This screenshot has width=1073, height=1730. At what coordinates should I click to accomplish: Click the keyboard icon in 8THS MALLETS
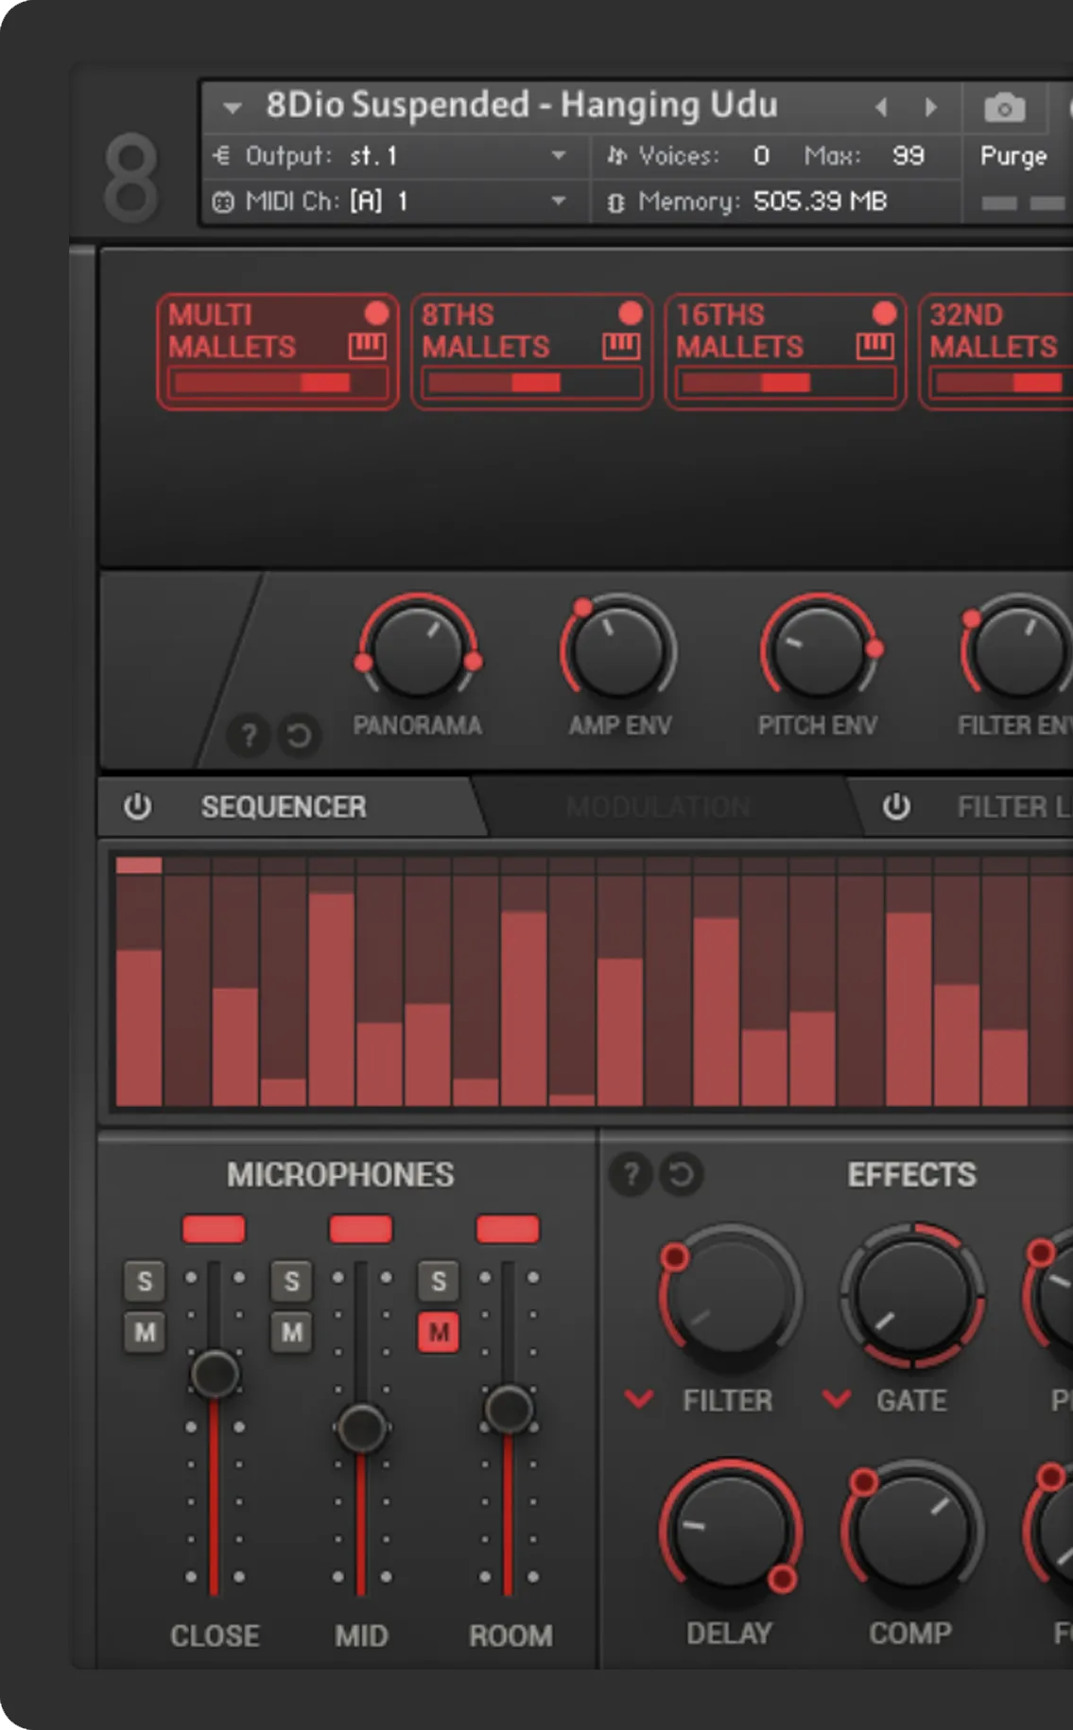pos(621,346)
